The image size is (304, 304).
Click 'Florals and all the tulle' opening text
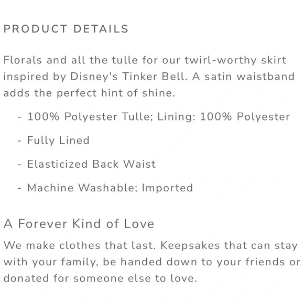(71, 60)
